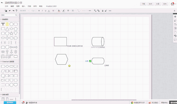The height and width of the screenshot is (104, 177).
Task: Open the fill color bucket picker
Action: [59, 11]
